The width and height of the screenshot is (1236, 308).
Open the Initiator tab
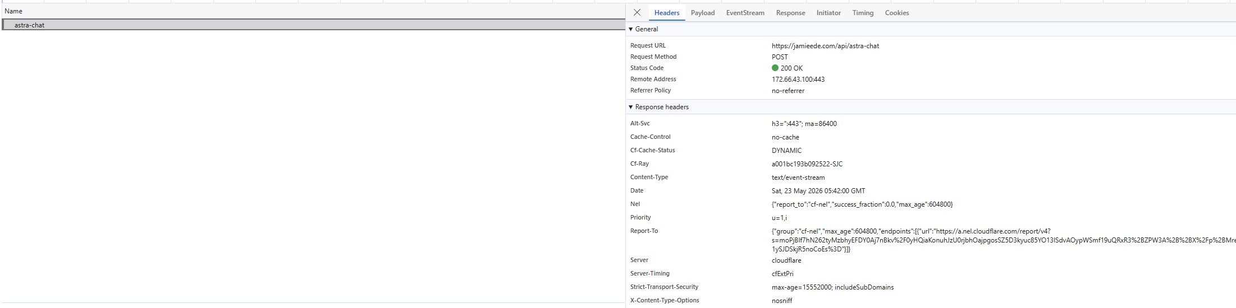(x=828, y=13)
